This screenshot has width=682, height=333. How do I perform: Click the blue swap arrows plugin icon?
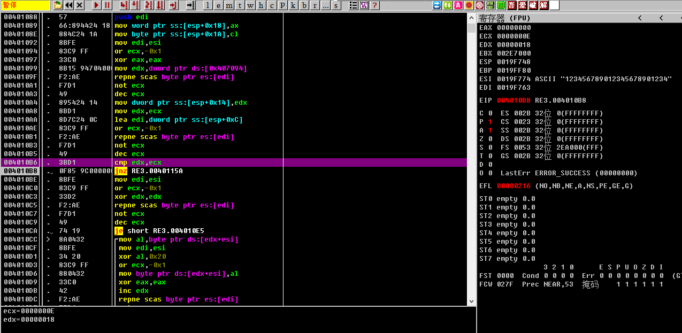[x=437, y=5]
